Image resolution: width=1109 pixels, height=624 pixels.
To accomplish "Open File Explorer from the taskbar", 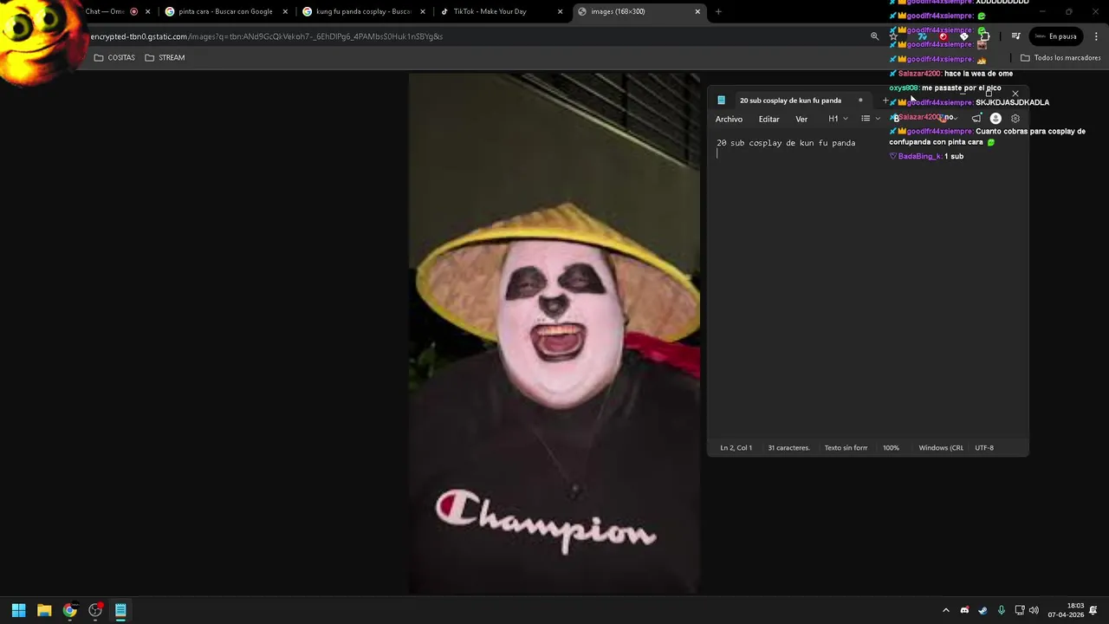I will pos(44,610).
